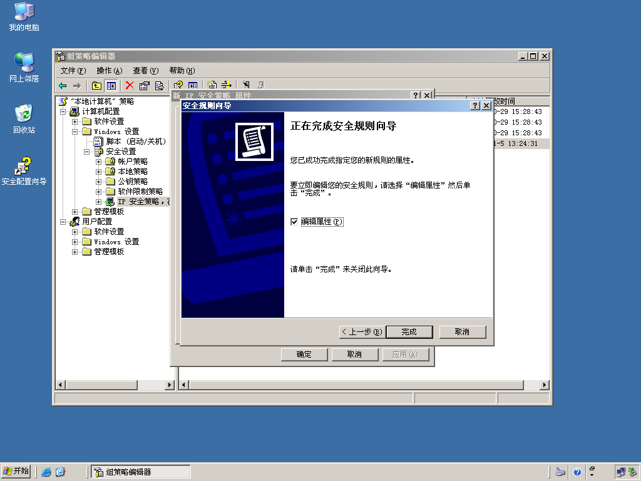
Task: Expand the 帐户策略 tree node
Action: [98, 162]
